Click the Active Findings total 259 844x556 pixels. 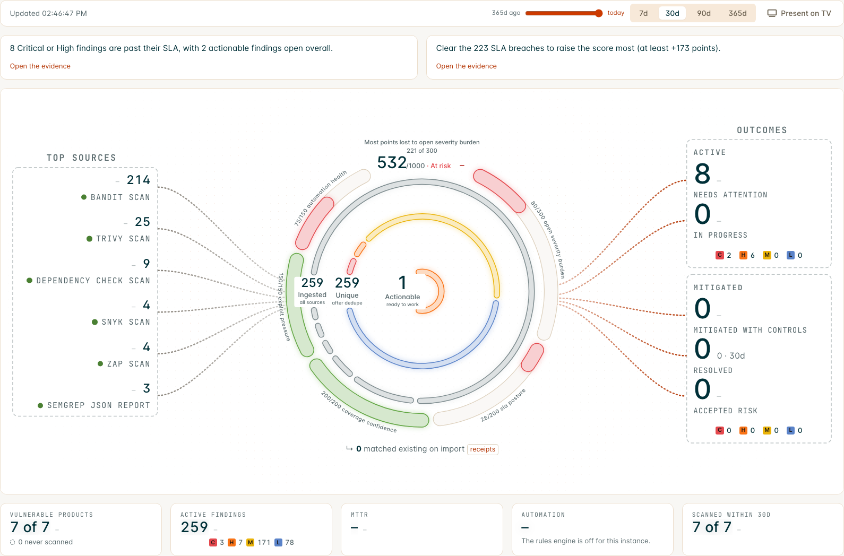[194, 527]
